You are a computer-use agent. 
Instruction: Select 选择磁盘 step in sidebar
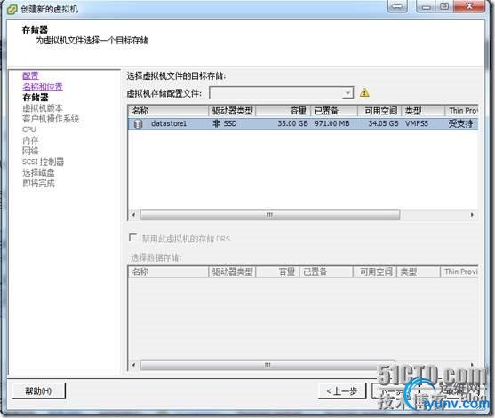(x=38, y=172)
